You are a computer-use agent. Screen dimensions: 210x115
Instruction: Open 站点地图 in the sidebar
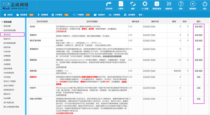tap(7, 98)
